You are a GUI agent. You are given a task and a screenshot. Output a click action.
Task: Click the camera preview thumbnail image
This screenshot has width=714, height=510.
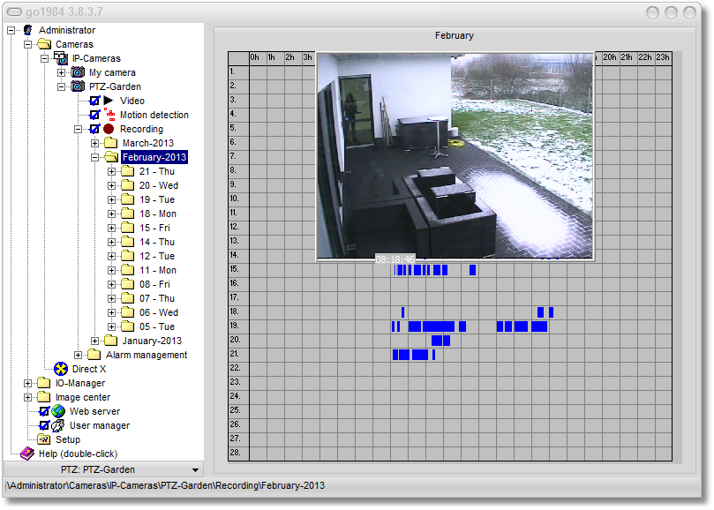pos(455,156)
